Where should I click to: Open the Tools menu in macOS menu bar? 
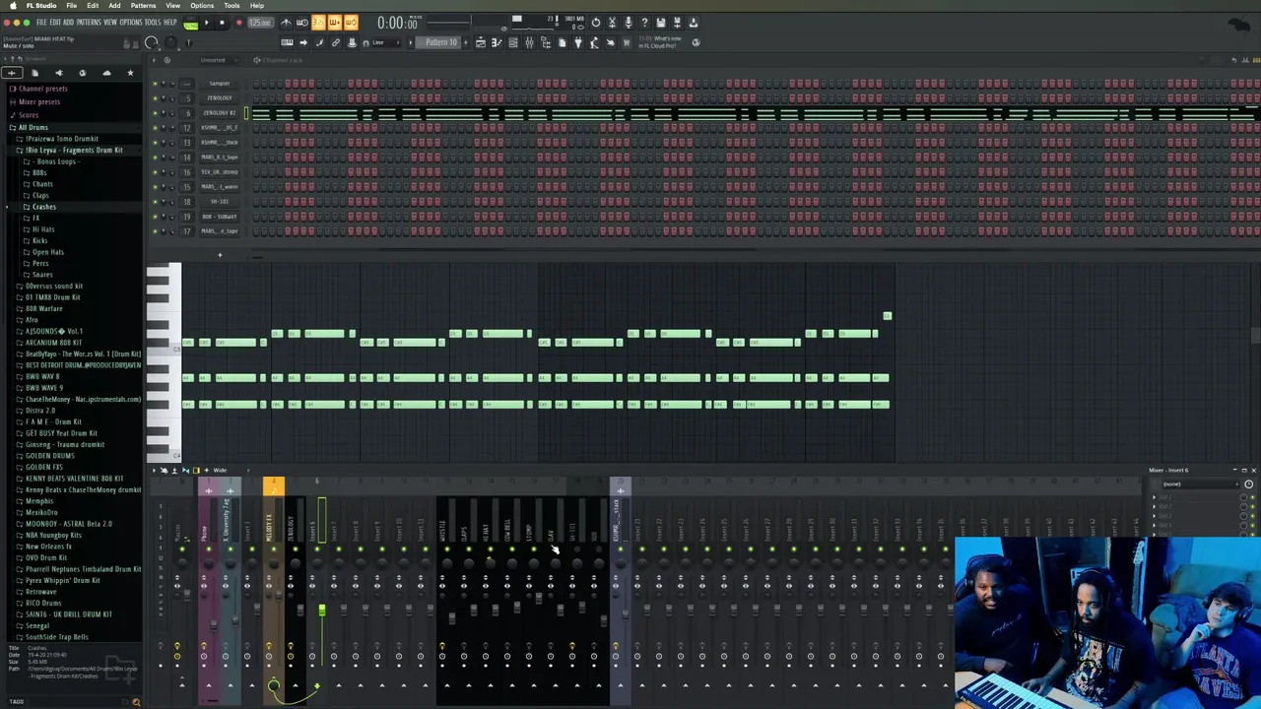tap(232, 5)
